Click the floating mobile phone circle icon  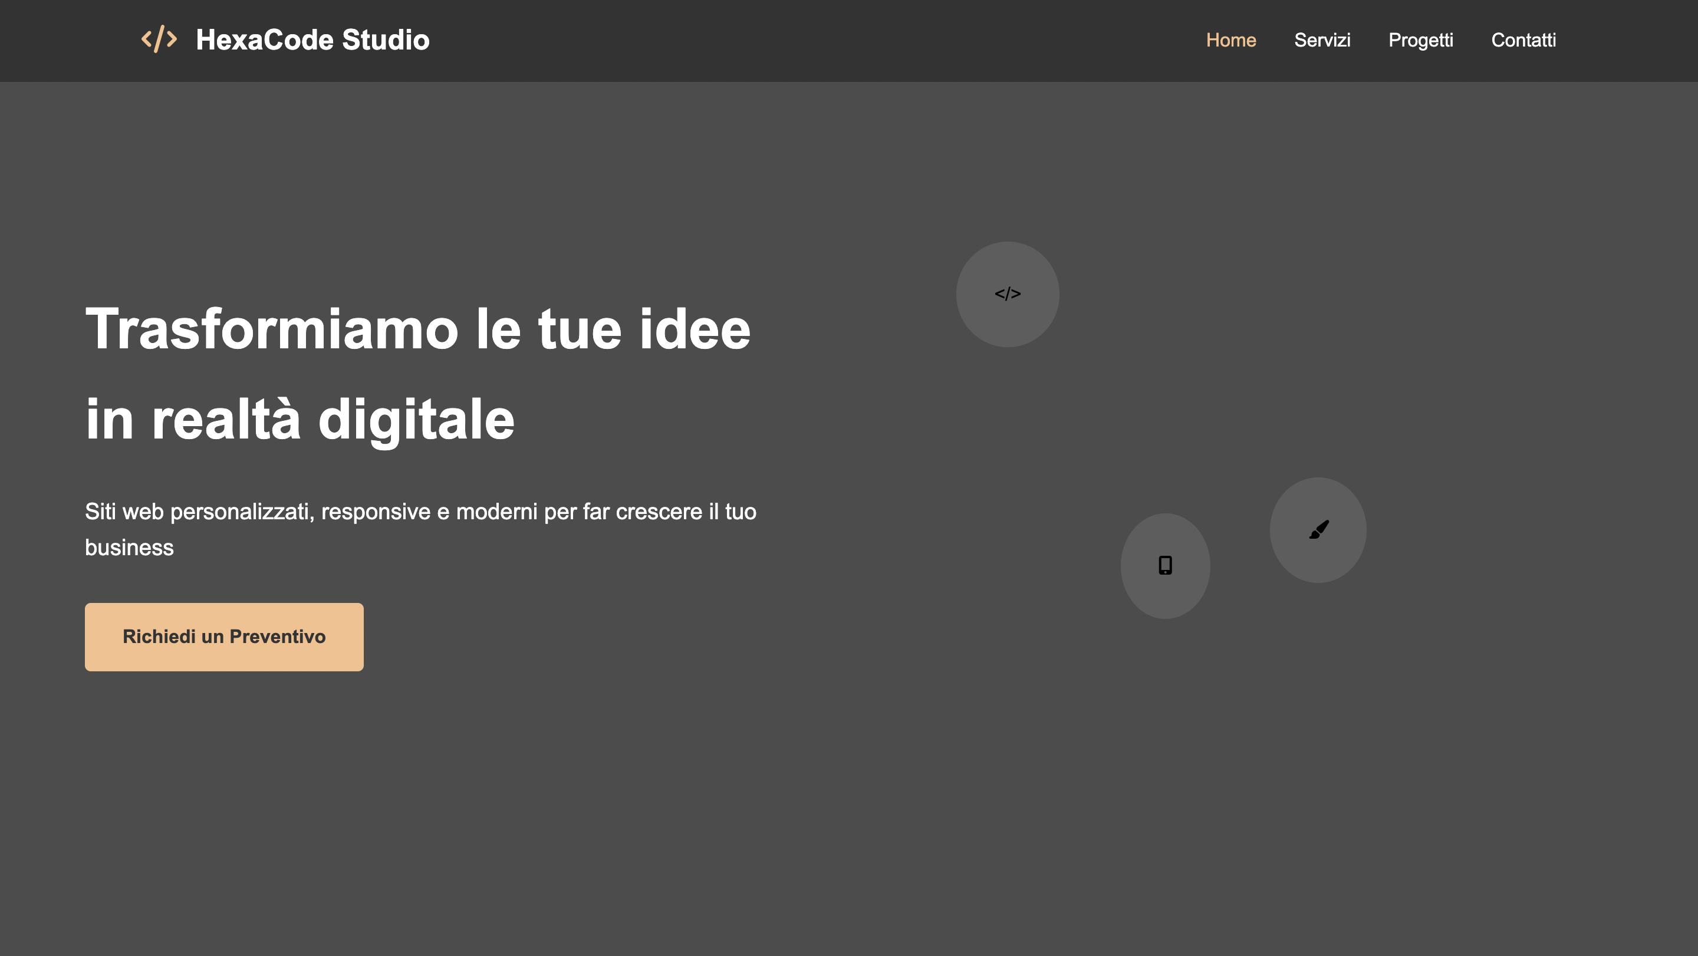click(x=1165, y=565)
